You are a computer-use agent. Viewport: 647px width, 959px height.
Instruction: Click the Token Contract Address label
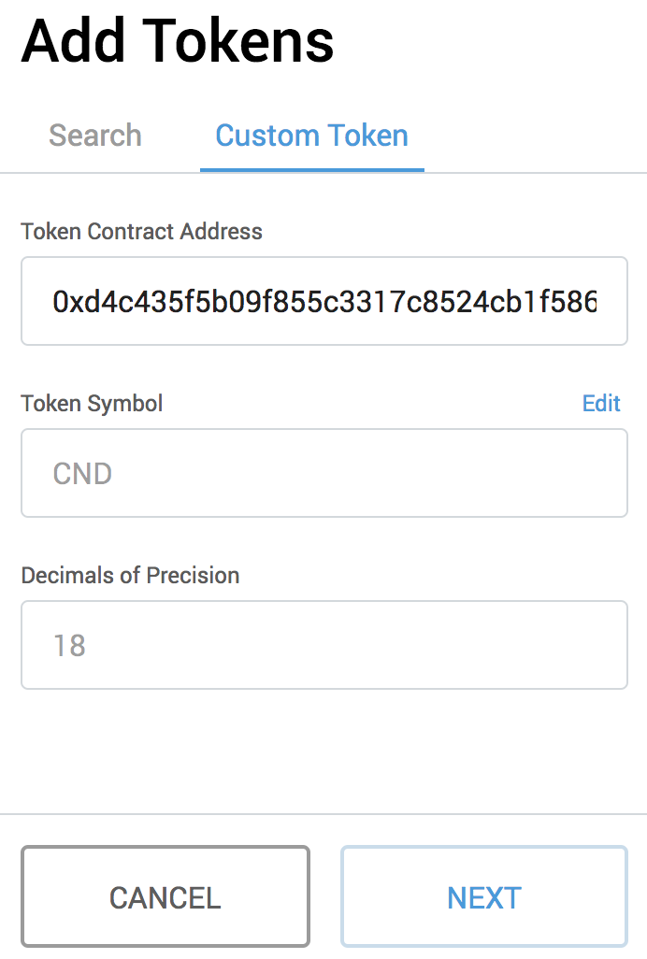point(141,231)
